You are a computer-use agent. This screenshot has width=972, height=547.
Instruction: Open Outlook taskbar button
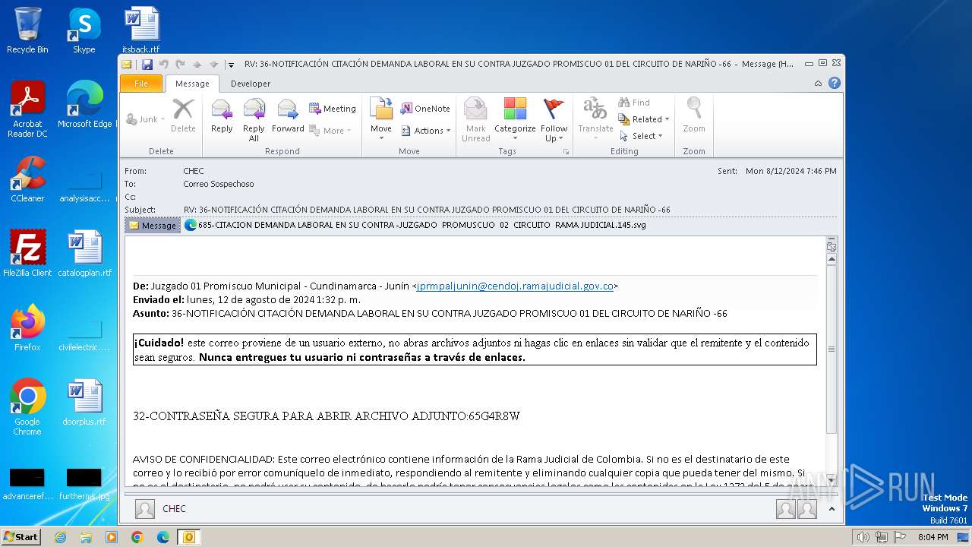[x=188, y=537]
